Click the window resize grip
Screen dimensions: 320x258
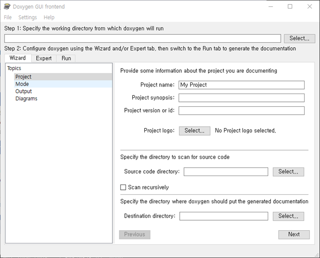317,255
